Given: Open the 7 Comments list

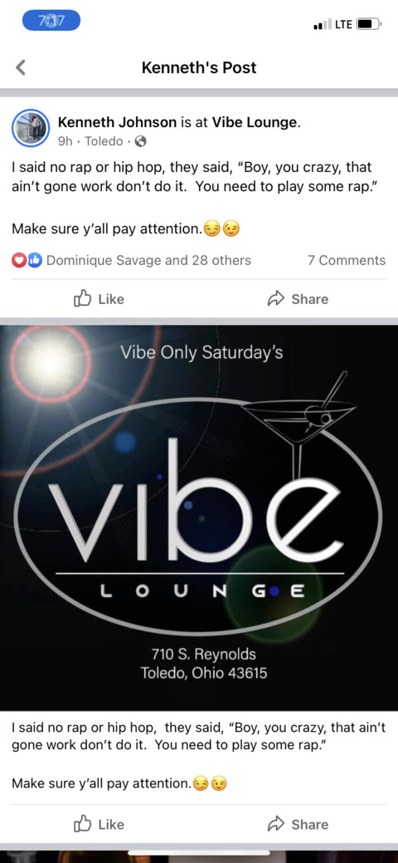Looking at the screenshot, I should coord(347,260).
